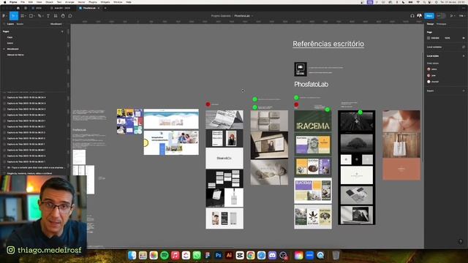Image resolution: width=468 pixels, height=263 pixels.
Task: Open Finder from the dock
Action: coord(132,255)
